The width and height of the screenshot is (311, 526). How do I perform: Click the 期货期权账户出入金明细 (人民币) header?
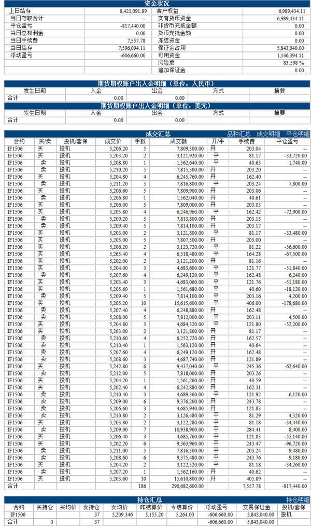point(156,84)
